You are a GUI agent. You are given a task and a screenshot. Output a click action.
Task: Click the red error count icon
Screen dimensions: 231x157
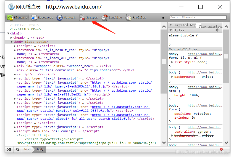(221, 149)
